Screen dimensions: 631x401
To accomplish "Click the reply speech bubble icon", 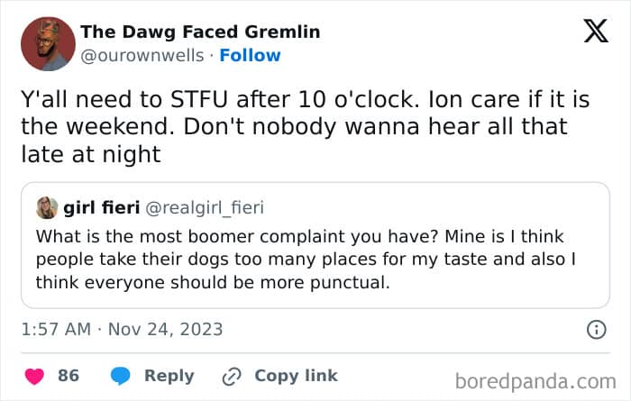I will pyautogui.click(x=123, y=375).
